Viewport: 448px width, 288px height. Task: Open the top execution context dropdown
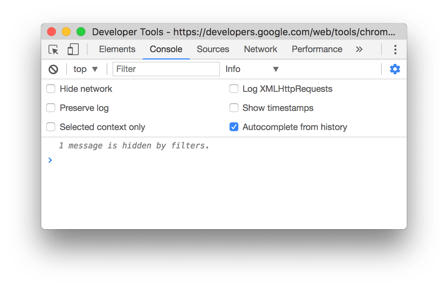86,69
